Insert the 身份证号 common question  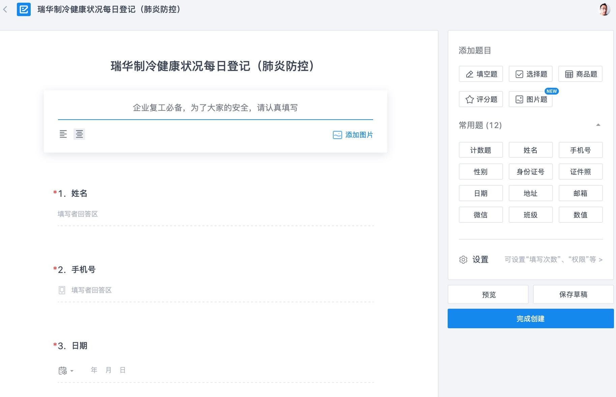531,172
